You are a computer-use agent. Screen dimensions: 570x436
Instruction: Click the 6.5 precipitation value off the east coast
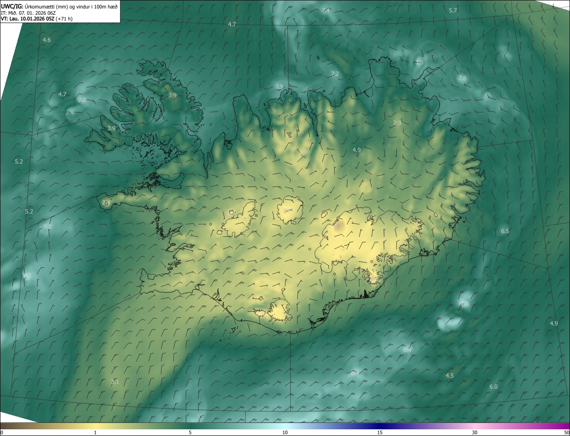coord(505,231)
